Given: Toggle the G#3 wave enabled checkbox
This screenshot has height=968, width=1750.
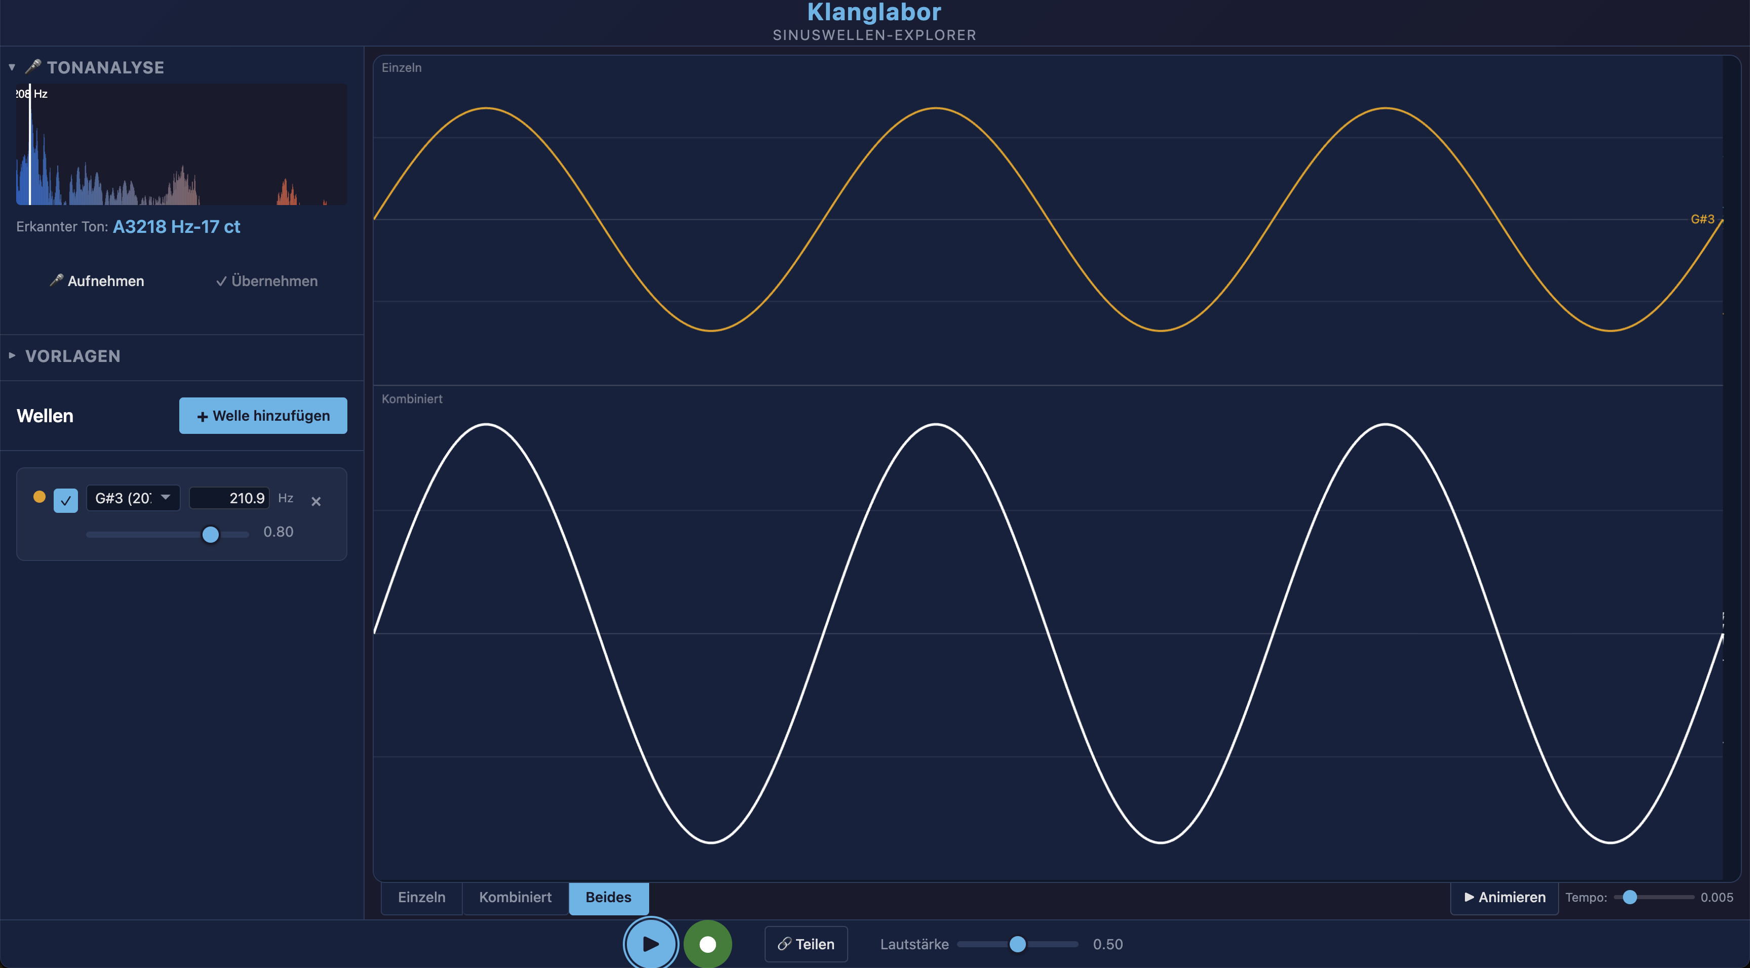Looking at the screenshot, I should click(x=66, y=501).
